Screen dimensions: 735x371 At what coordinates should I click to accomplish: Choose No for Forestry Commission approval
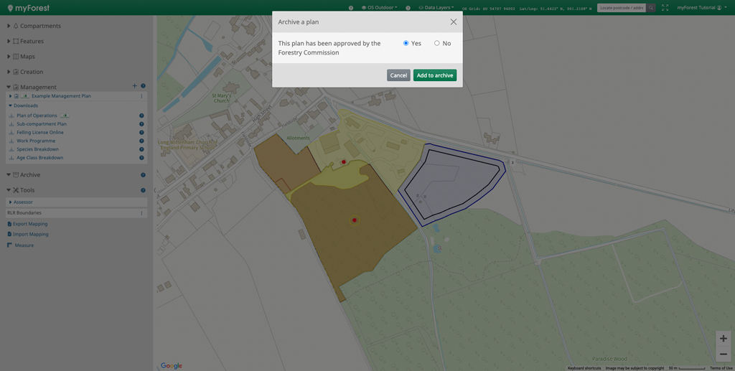pyautogui.click(x=437, y=44)
